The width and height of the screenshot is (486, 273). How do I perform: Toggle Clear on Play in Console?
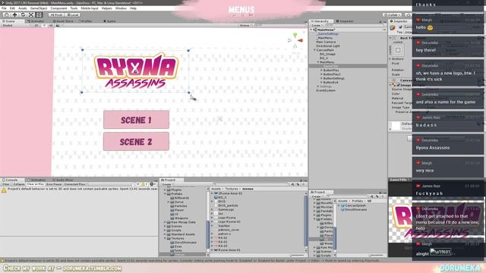(35, 184)
